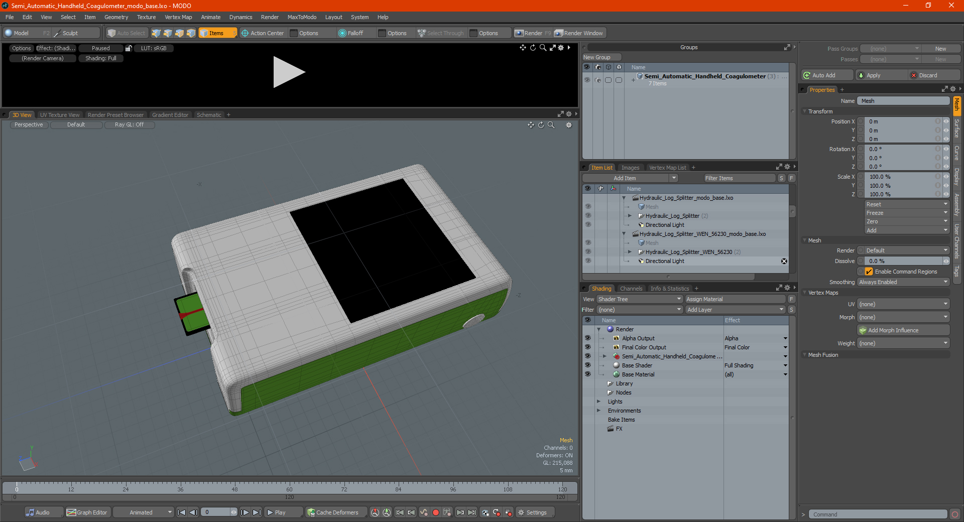Image resolution: width=964 pixels, height=522 pixels.
Task: Reset render preview with rotate icon
Action: 533,48
